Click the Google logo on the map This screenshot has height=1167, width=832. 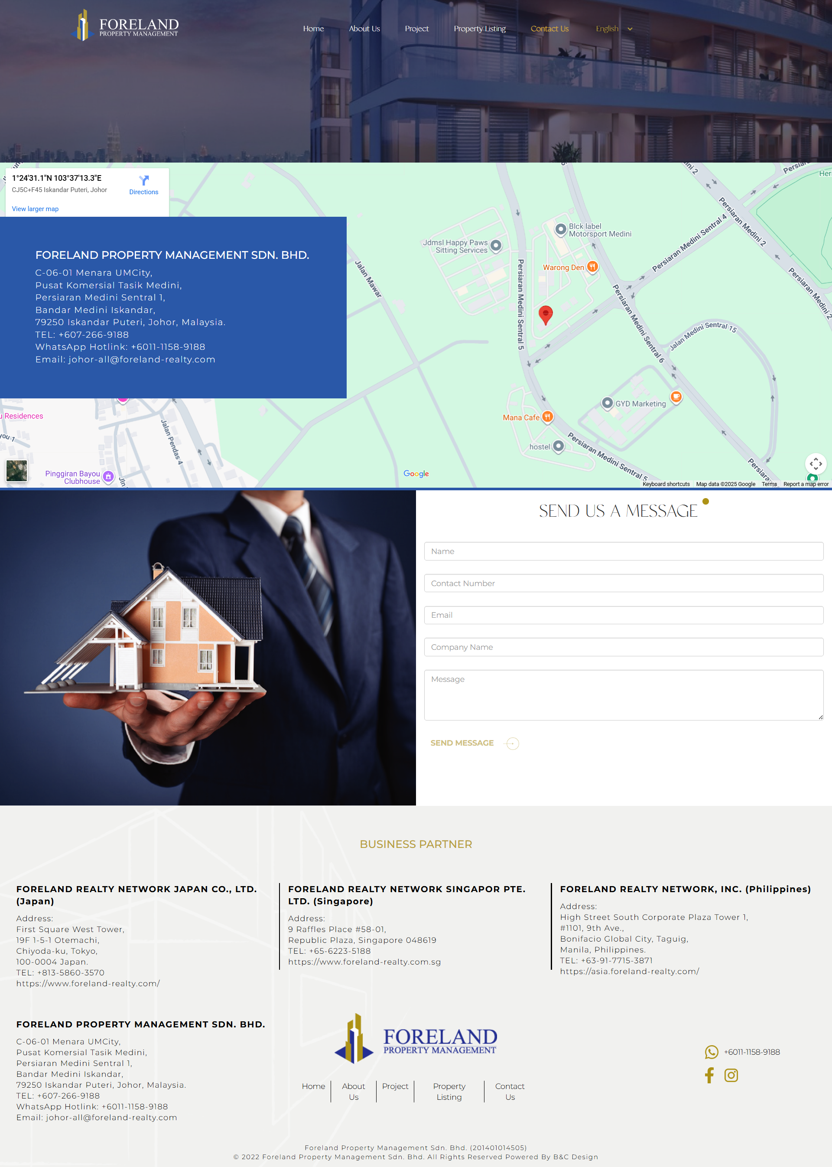point(416,473)
